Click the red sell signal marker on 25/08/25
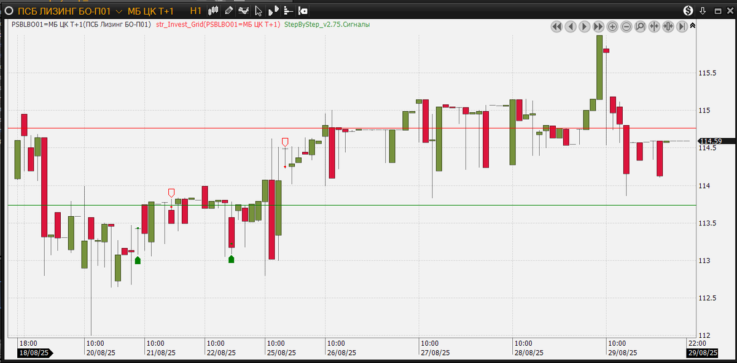This screenshot has width=737, height=363. point(285,142)
